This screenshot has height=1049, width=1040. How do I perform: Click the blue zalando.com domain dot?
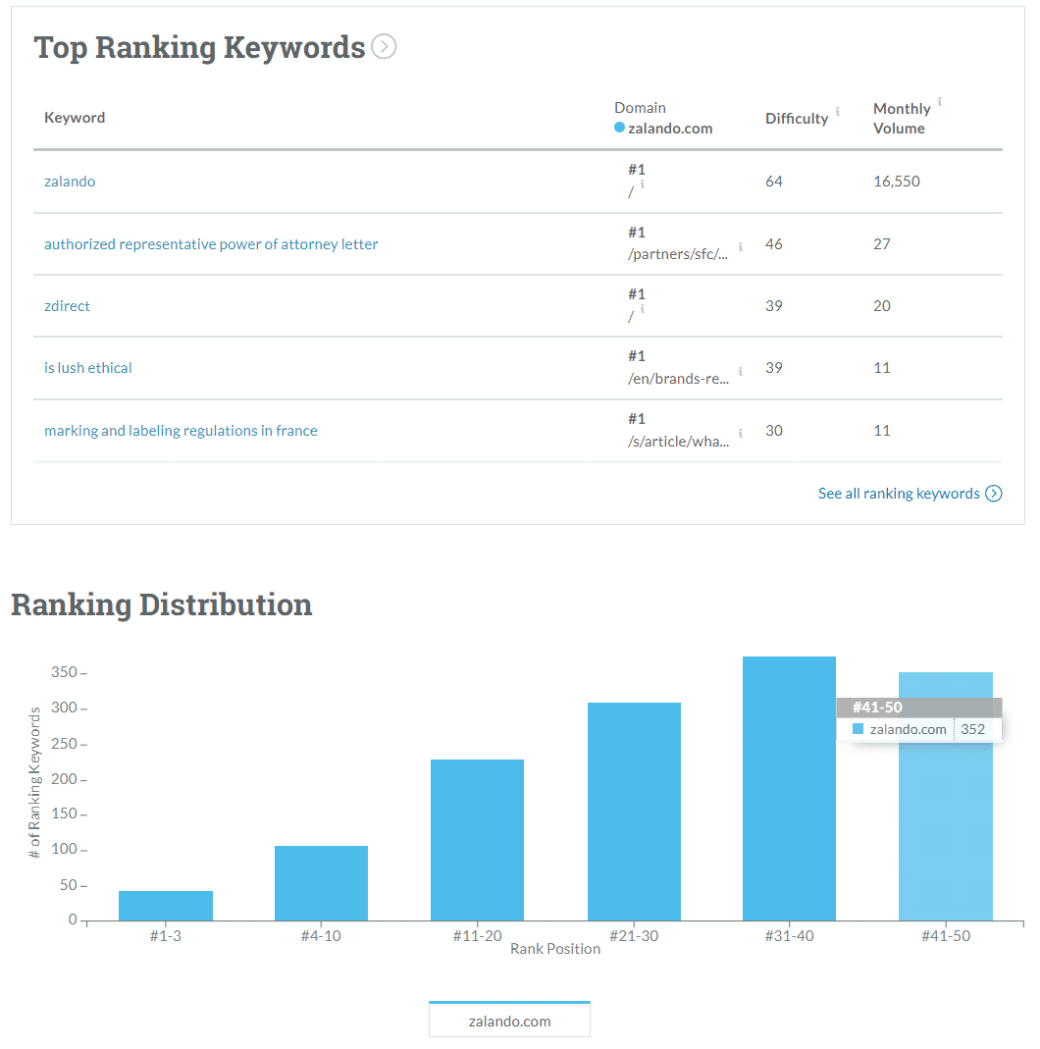[619, 128]
